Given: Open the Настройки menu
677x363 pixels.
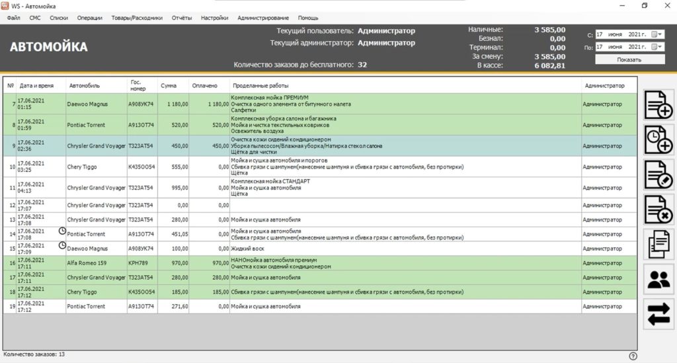Looking at the screenshot, I should [215, 18].
